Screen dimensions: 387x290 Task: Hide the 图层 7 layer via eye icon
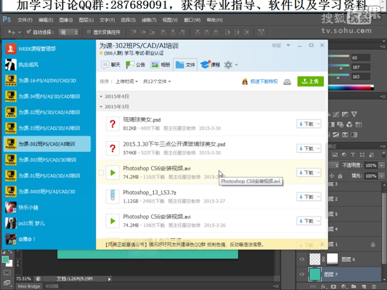tap(302, 274)
